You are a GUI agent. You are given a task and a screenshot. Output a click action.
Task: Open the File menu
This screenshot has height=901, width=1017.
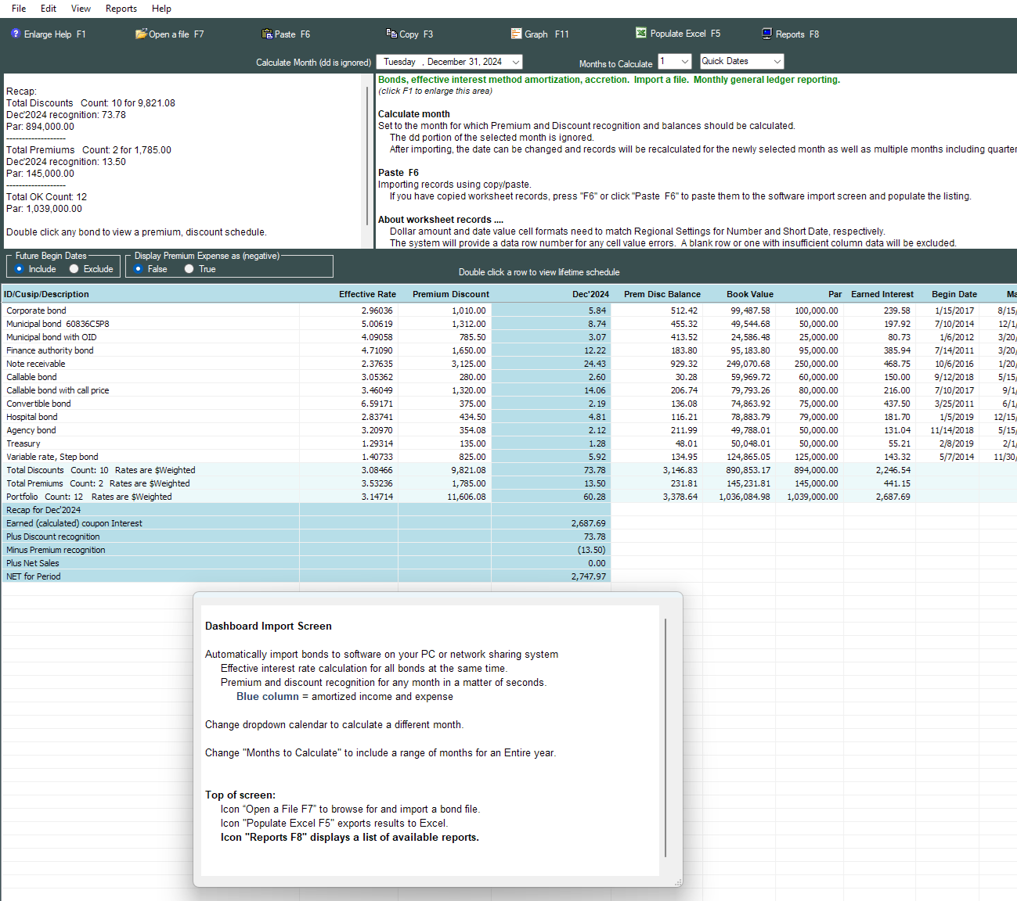(19, 9)
